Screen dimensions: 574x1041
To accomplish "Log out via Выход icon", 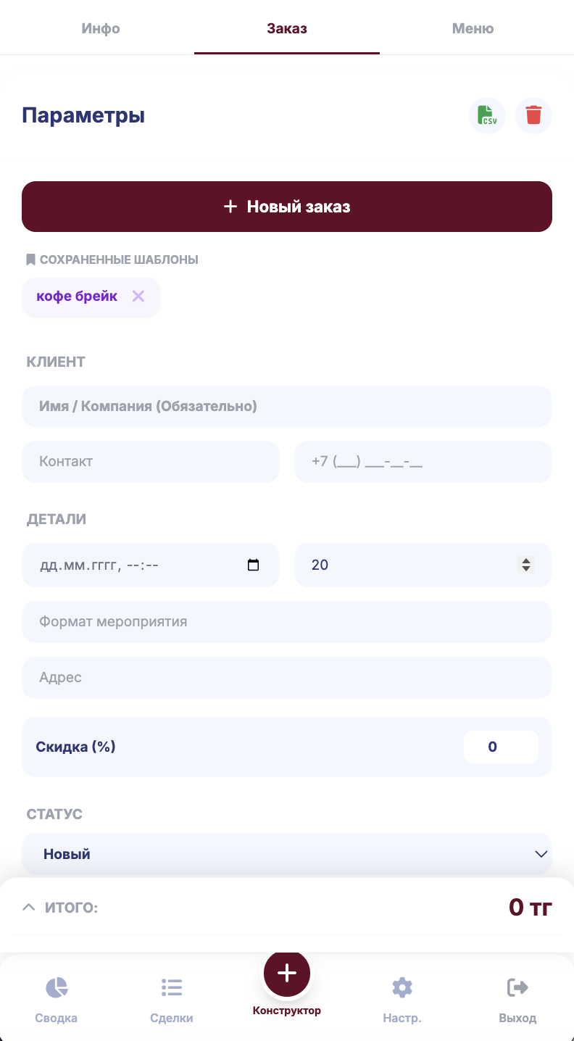I will tap(517, 999).
